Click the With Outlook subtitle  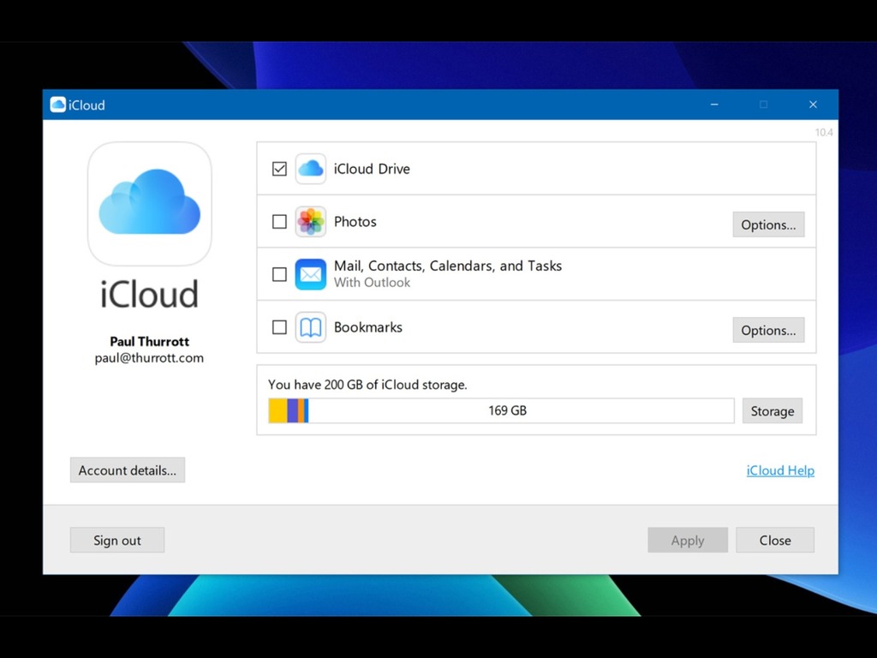(x=372, y=283)
